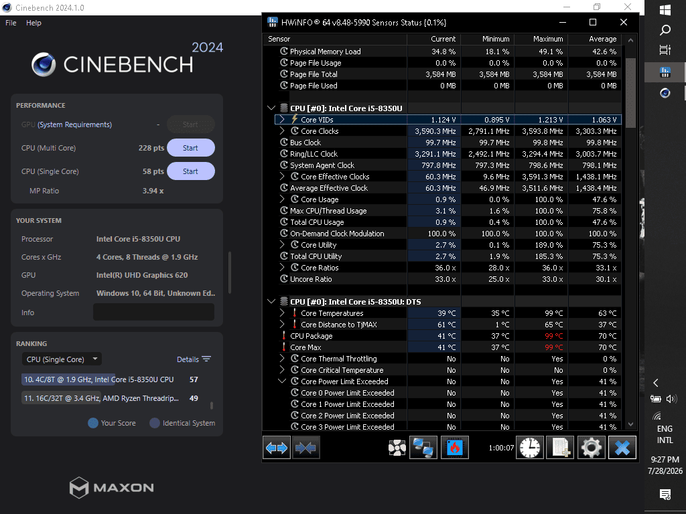Open HWiNFO fan control icon
Viewport: 686px width, 514px height.
coord(397,448)
